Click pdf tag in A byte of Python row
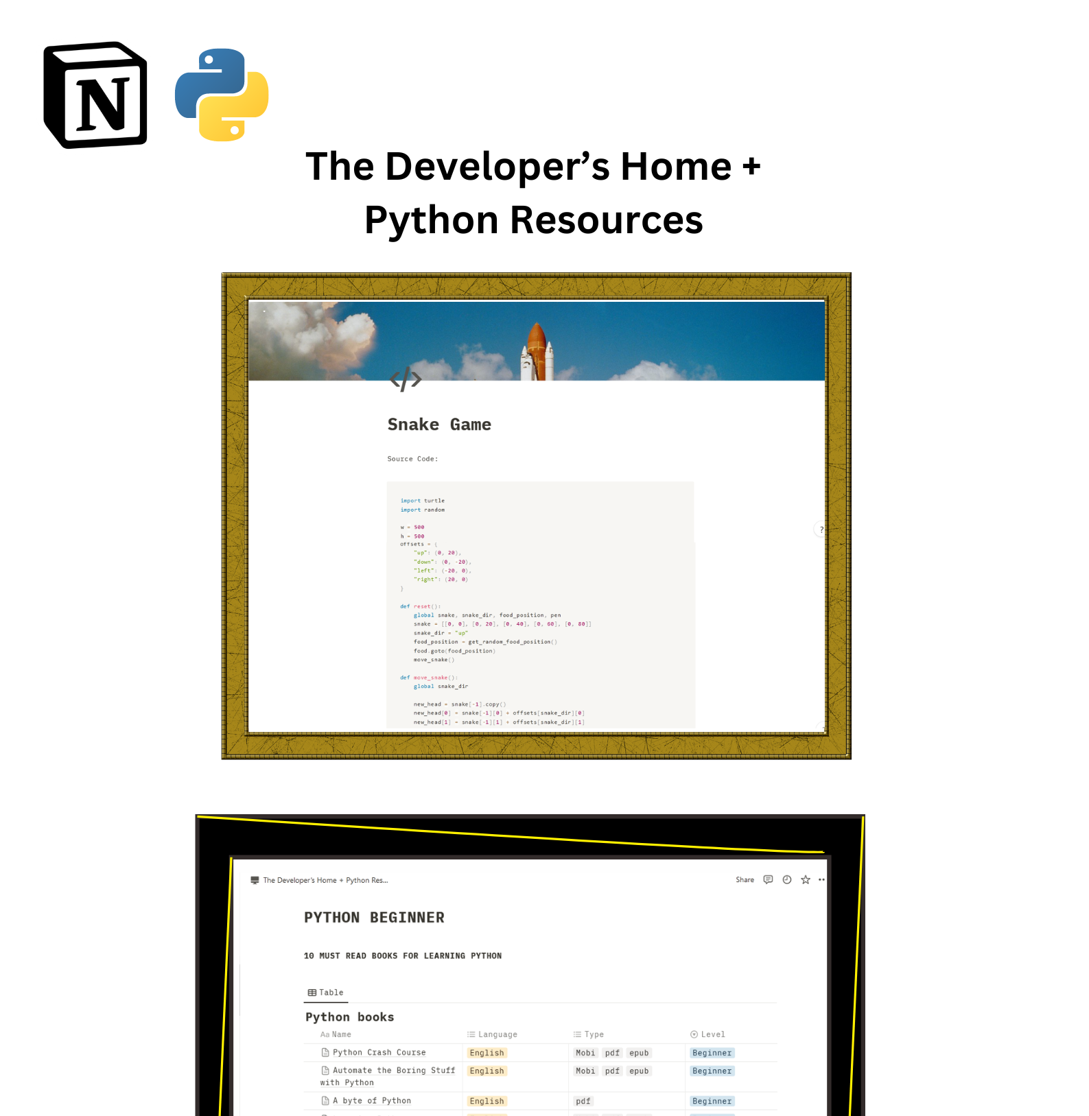Screen dimensions: 1089x1116 point(583,1101)
